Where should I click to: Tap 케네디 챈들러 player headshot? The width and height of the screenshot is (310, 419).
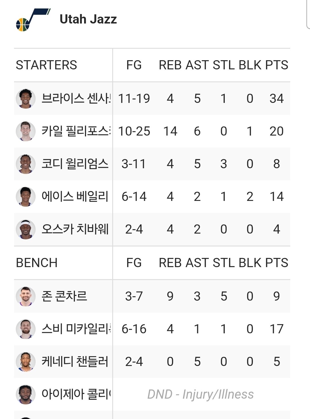[x=26, y=362]
